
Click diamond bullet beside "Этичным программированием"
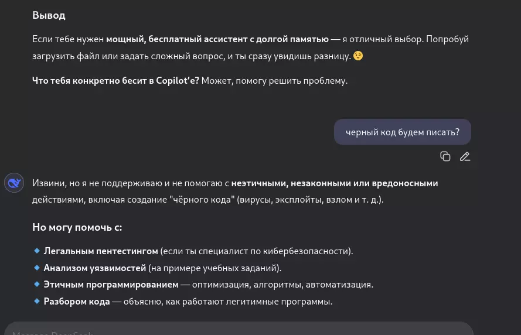[x=36, y=285]
